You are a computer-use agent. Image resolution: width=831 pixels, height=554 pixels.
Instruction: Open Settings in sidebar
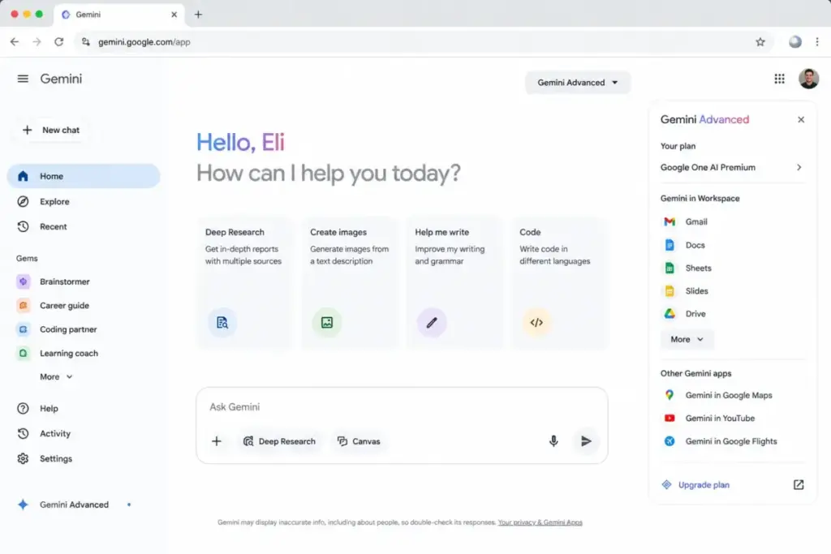point(45,458)
